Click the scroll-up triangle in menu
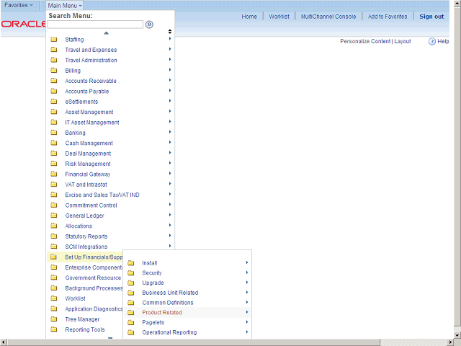Screen dimensions: 461x346 click(x=107, y=32)
